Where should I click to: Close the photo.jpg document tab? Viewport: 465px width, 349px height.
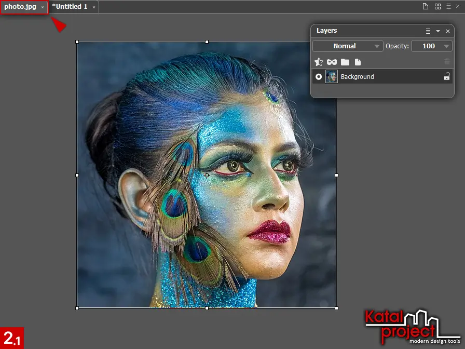[43, 7]
